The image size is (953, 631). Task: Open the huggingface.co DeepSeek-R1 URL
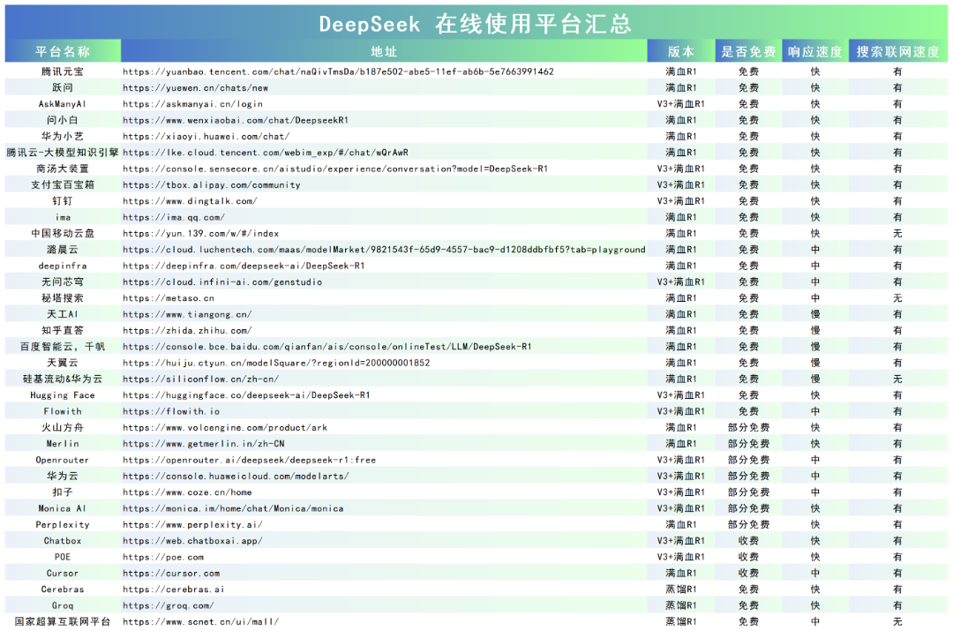246,395
